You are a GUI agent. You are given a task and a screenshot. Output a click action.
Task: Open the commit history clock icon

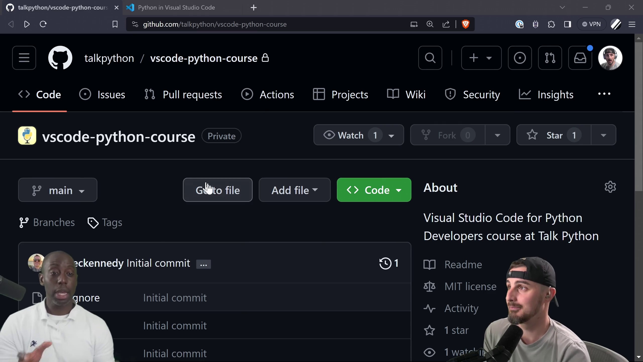click(x=389, y=263)
